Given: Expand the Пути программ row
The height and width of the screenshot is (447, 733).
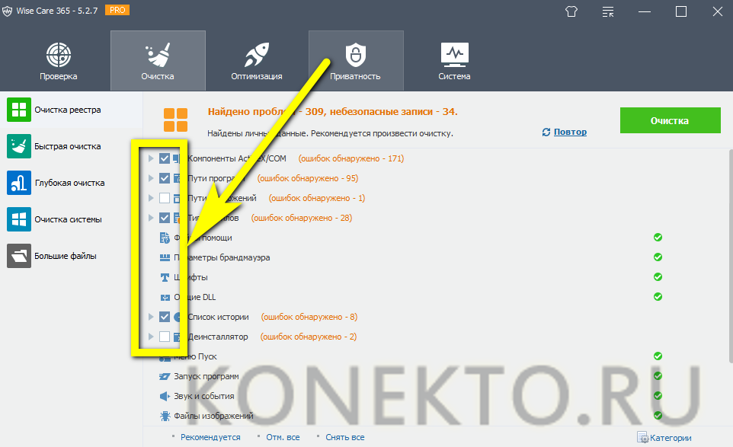Looking at the screenshot, I should click(151, 178).
